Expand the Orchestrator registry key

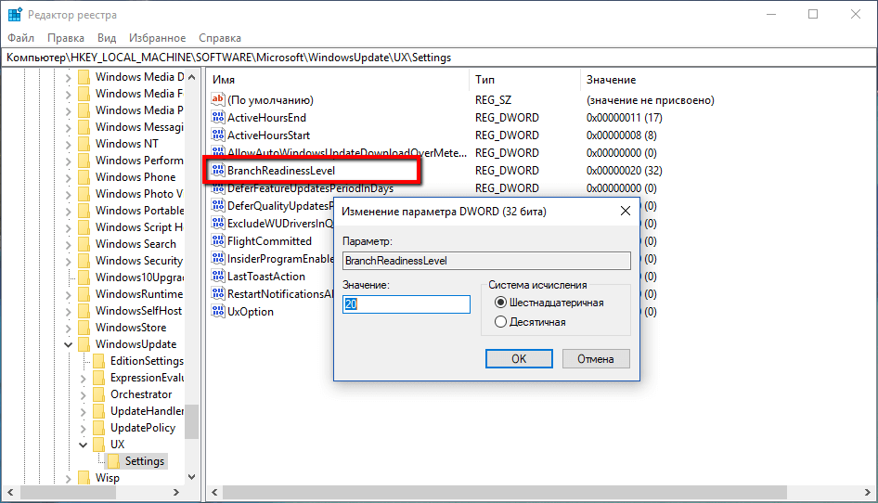tap(83, 394)
